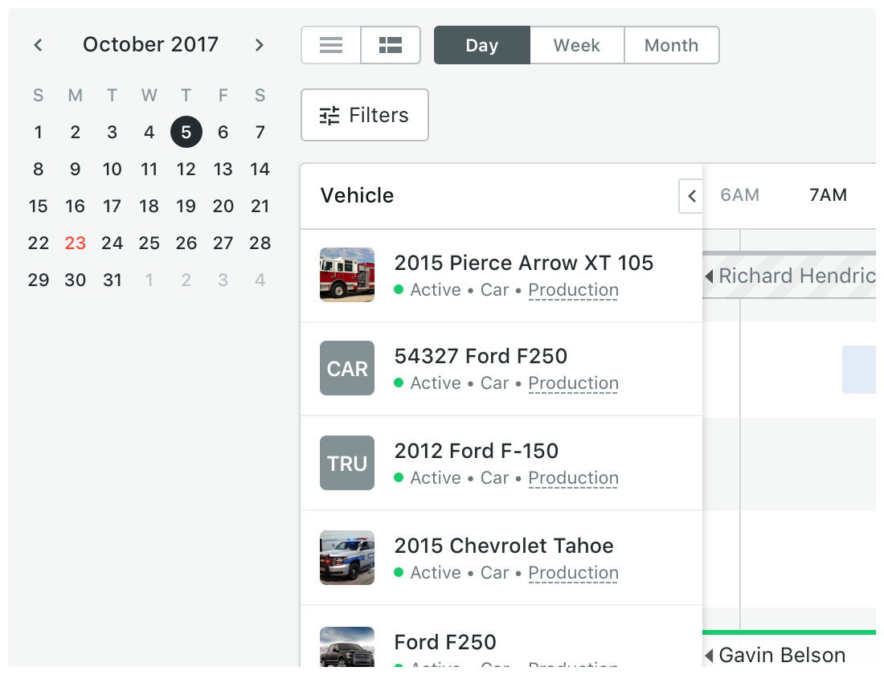Viewport: 884px width, 675px height.
Task: Pick October 14 on the mini calendar
Action: (x=260, y=169)
